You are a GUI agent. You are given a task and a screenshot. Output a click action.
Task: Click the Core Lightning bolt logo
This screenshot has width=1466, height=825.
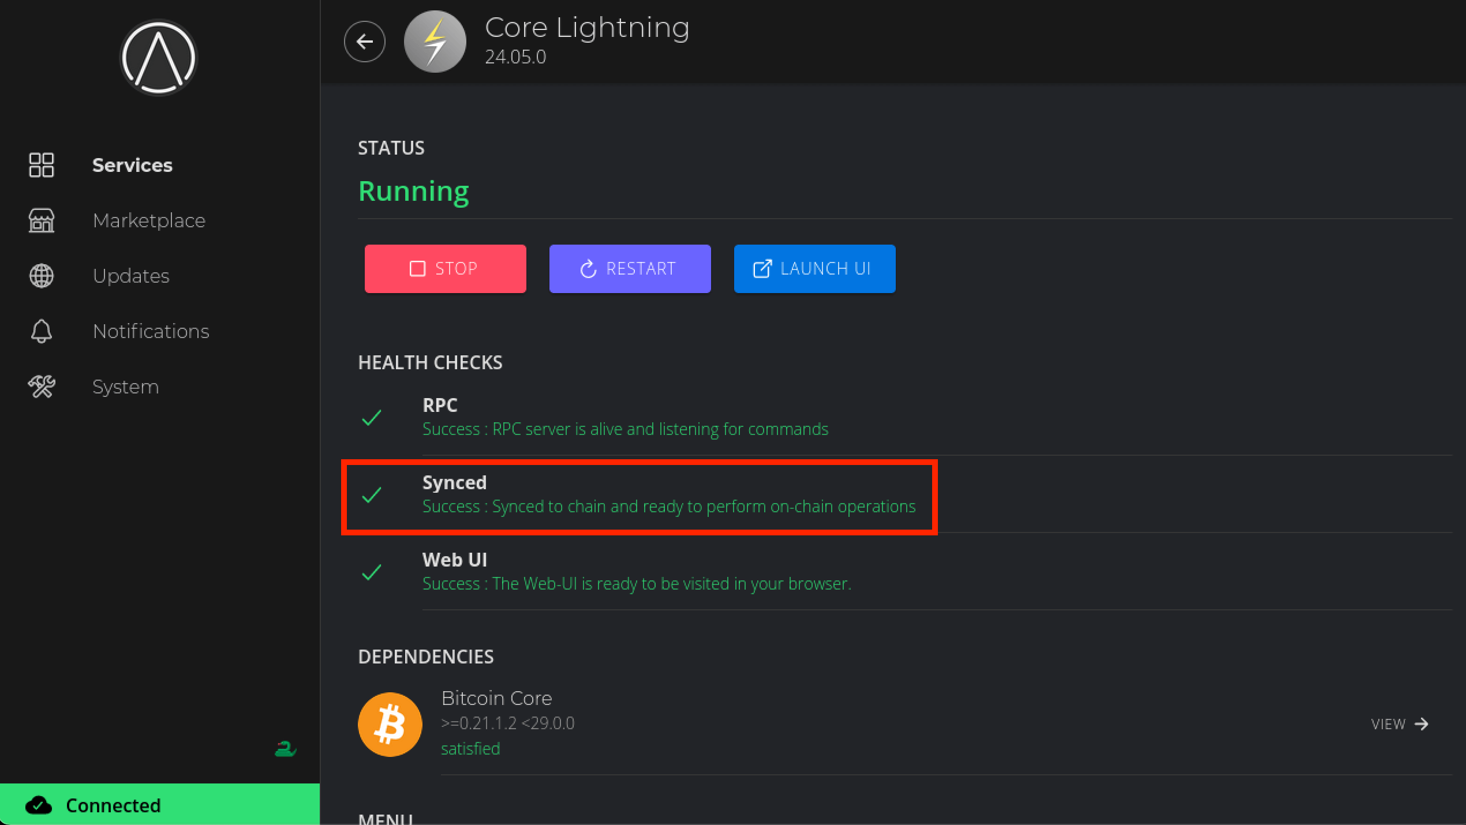(x=435, y=42)
